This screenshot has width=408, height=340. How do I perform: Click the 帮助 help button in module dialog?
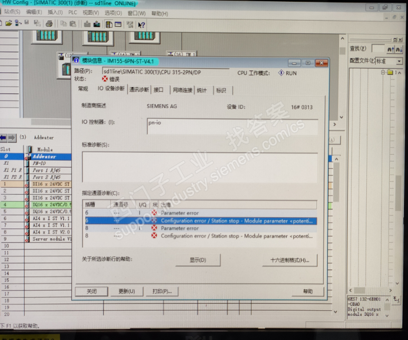click(308, 291)
